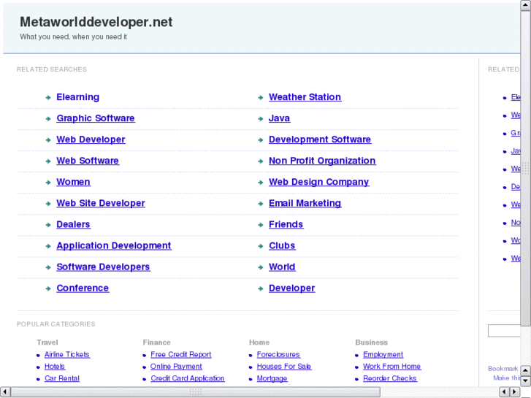This screenshot has height=398, width=531.
Task: Click the Business category heading
Action: click(x=371, y=342)
